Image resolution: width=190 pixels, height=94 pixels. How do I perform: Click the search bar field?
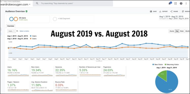coord(73,4)
